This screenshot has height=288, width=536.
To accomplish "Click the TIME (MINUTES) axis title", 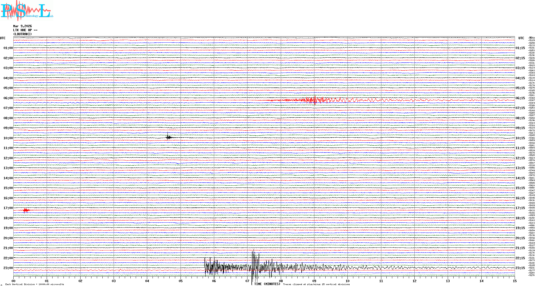I will [267, 284].
